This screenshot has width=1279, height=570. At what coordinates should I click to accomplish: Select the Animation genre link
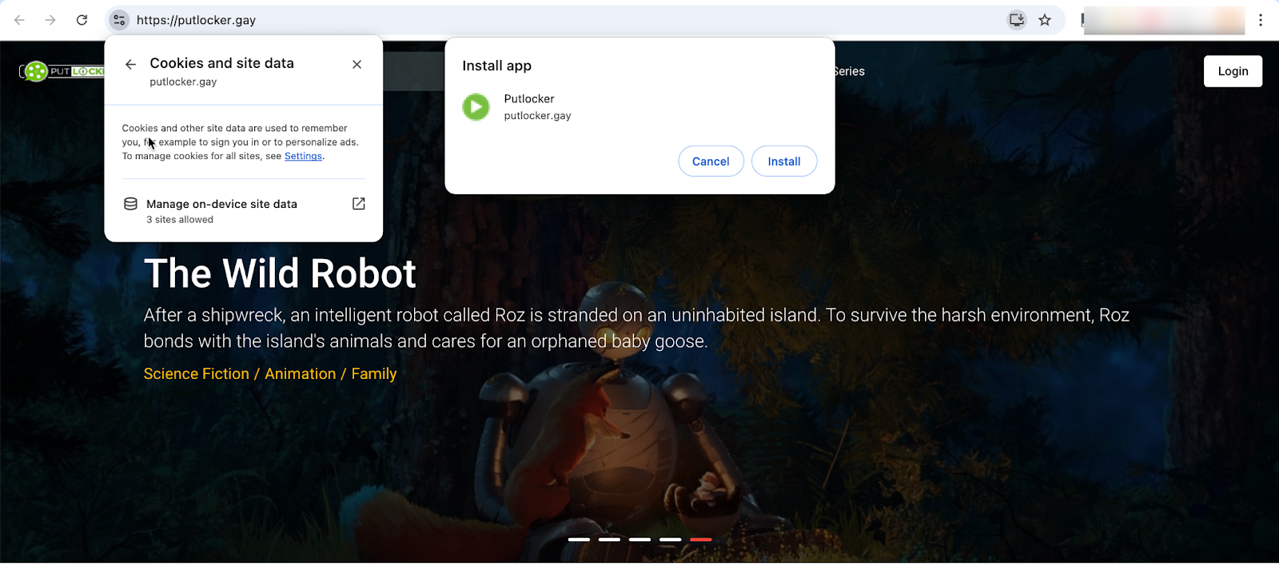301,373
